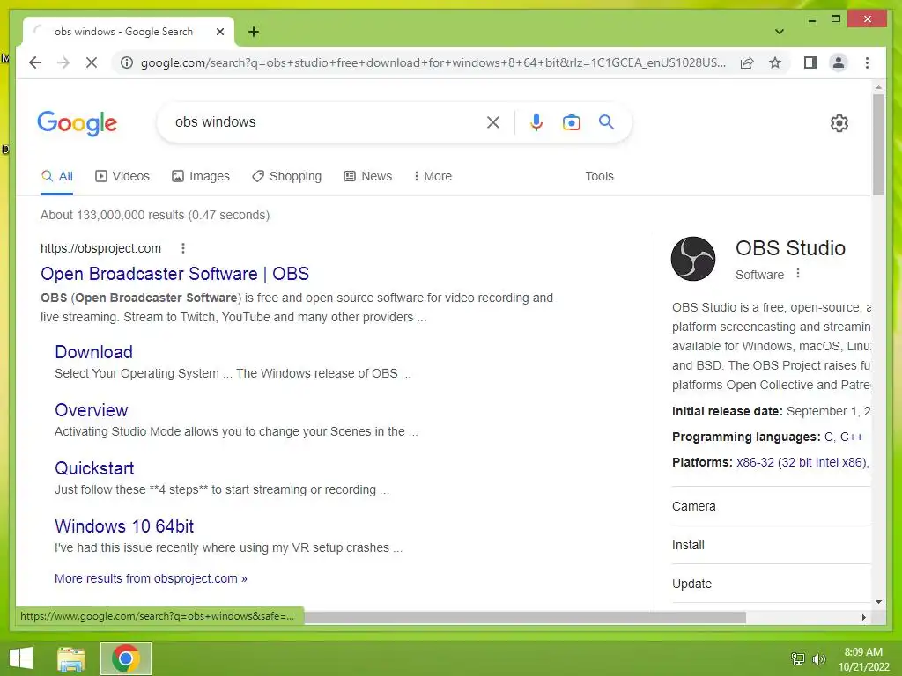Image resolution: width=902 pixels, height=676 pixels.
Task: Close the obs windows Google Search tab
Action: (x=219, y=32)
